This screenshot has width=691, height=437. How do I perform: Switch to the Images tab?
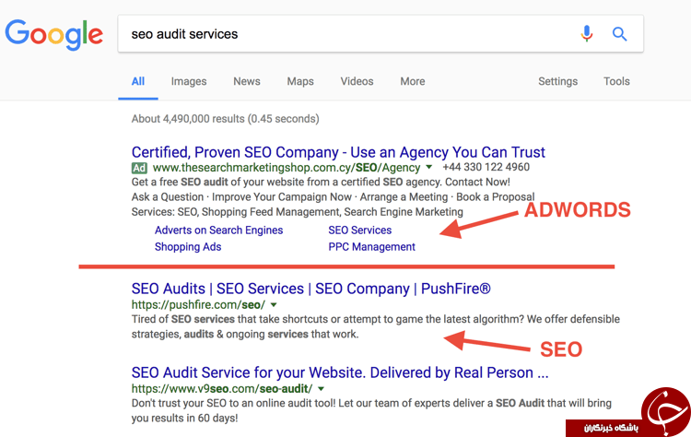click(189, 81)
